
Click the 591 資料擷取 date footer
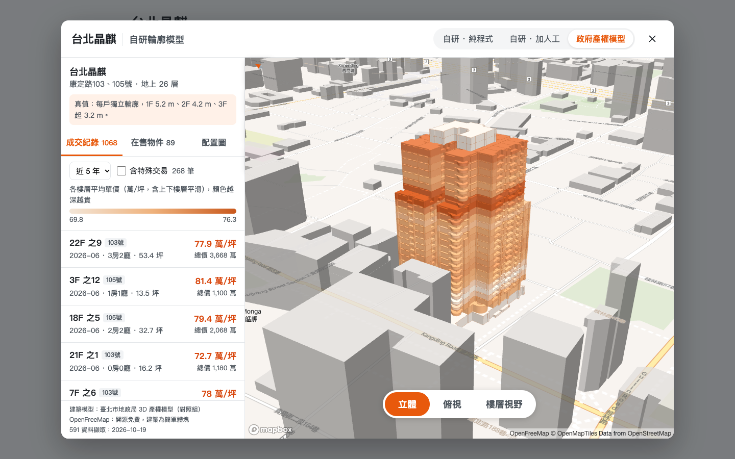[108, 430]
